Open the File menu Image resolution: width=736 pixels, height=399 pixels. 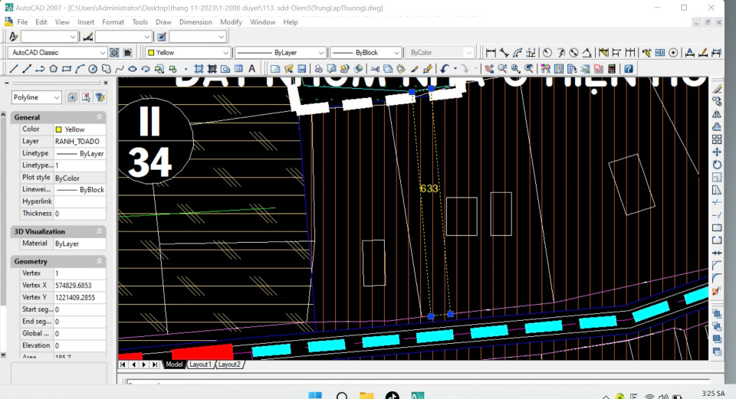22,22
